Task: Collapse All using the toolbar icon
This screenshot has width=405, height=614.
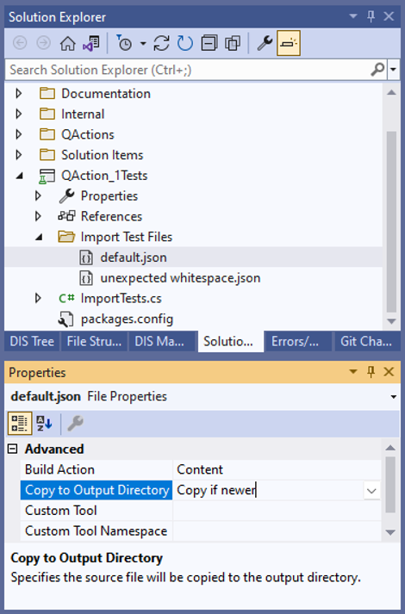Action: click(209, 43)
